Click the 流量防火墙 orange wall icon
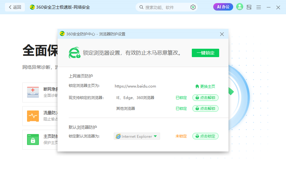 pyautogui.click(x=33, y=116)
